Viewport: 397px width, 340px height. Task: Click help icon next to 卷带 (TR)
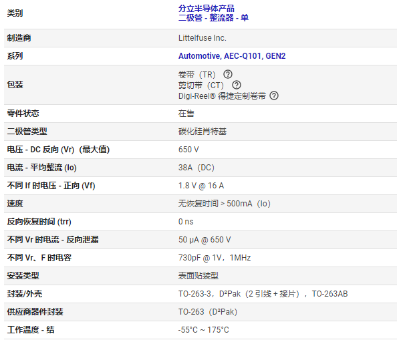pos(228,74)
